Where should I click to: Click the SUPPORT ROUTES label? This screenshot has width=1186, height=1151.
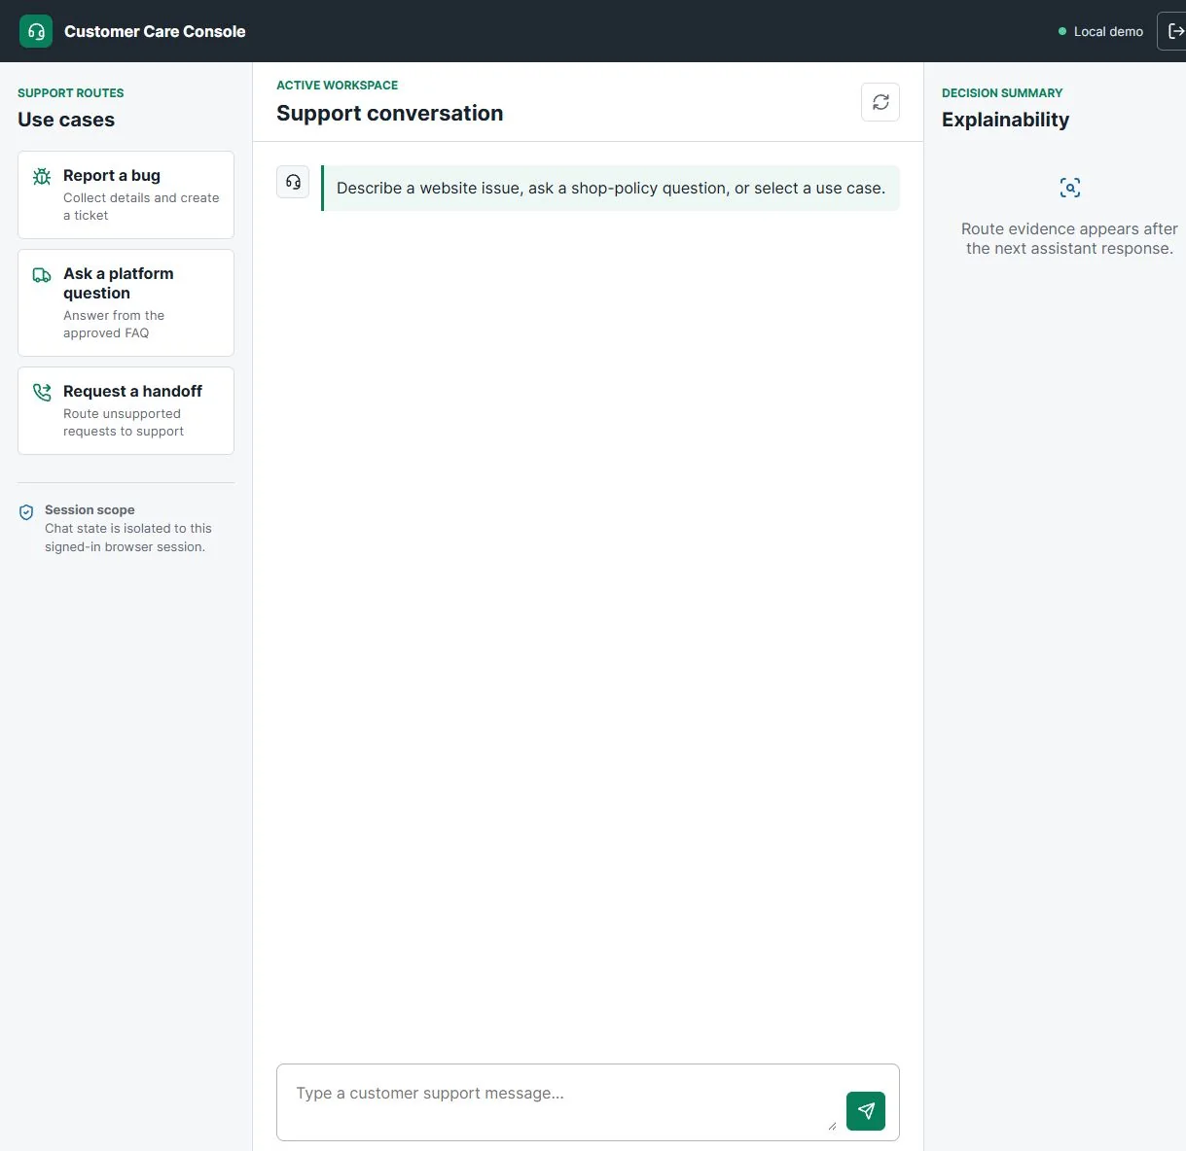[x=71, y=93]
